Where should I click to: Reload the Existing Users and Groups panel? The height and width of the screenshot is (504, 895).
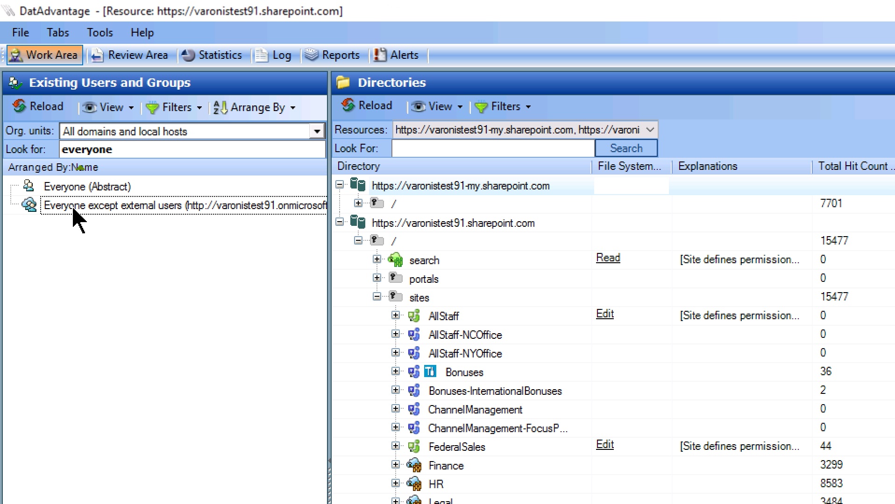38,106
